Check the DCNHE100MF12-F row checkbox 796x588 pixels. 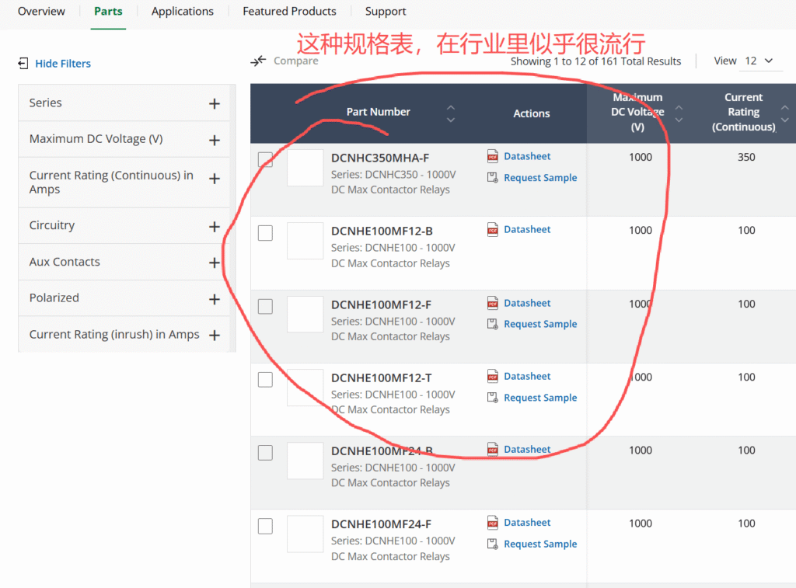point(266,307)
